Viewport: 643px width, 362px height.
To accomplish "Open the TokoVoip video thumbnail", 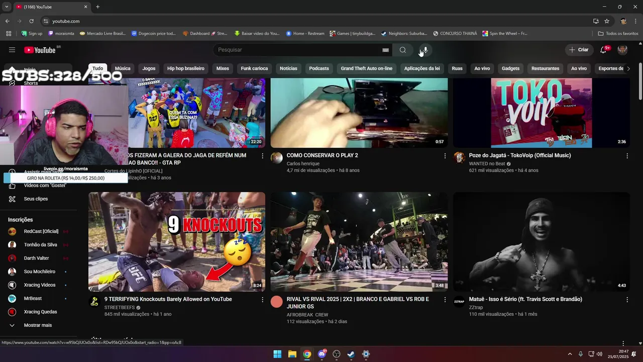I will tap(541, 113).
